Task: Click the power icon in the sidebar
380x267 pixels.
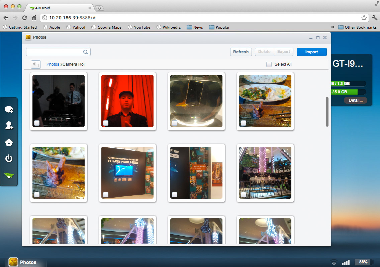Action: pos(9,159)
